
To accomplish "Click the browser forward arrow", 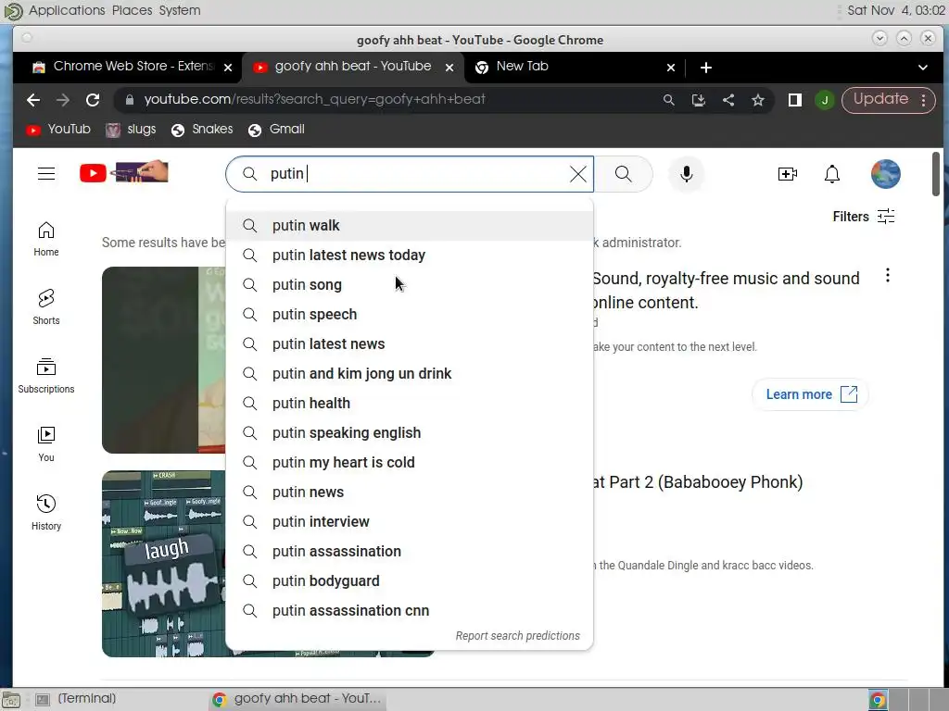I will tap(63, 100).
